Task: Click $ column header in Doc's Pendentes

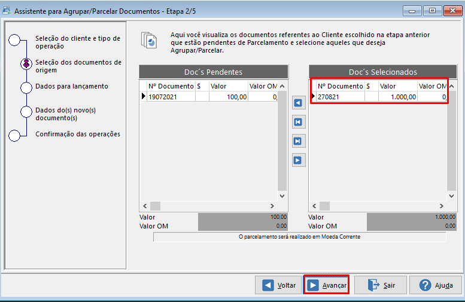Action: 202,86
